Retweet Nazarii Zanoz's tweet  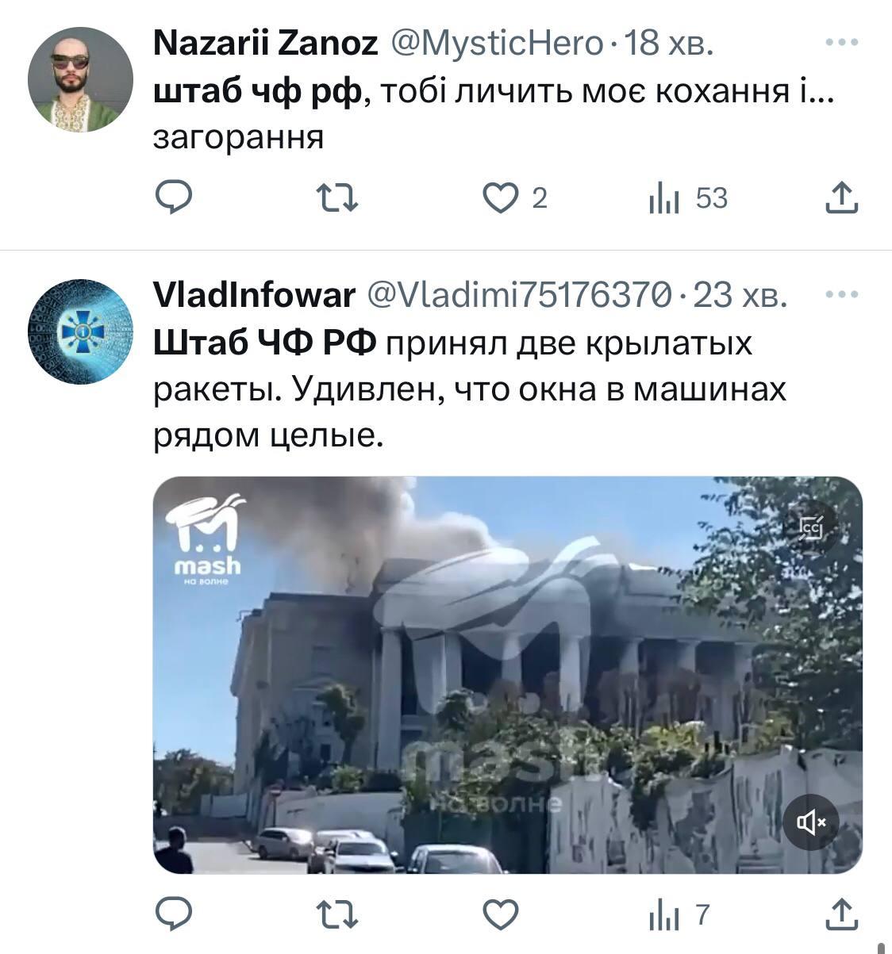tap(337, 198)
